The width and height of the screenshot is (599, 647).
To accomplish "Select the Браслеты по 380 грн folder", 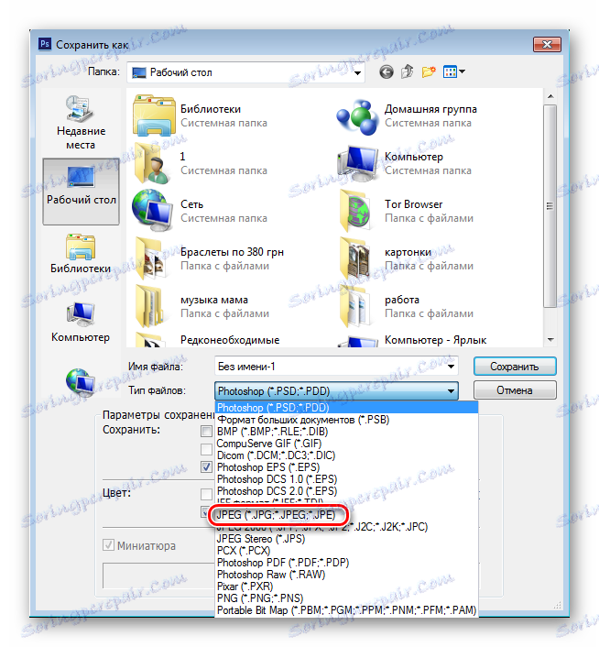I will 208,258.
